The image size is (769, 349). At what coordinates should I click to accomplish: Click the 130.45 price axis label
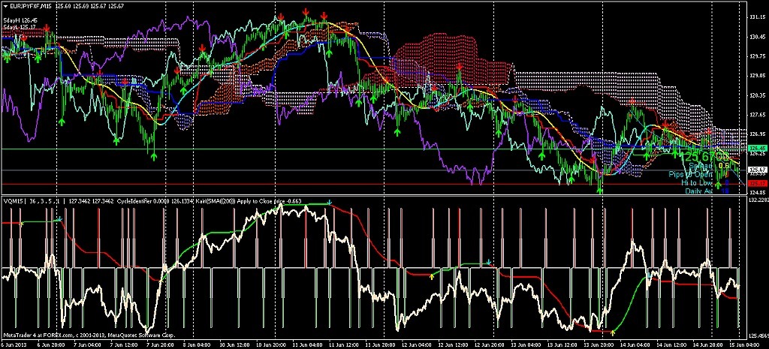758,37
